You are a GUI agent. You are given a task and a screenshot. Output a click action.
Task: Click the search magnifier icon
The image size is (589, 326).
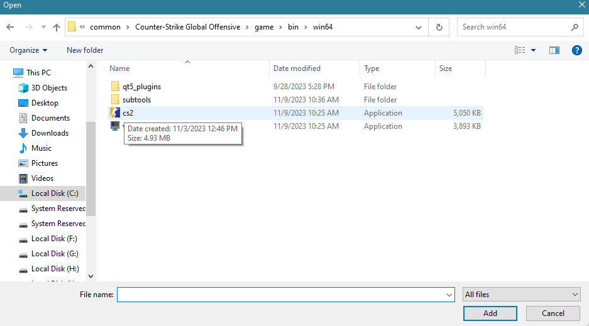(x=574, y=28)
